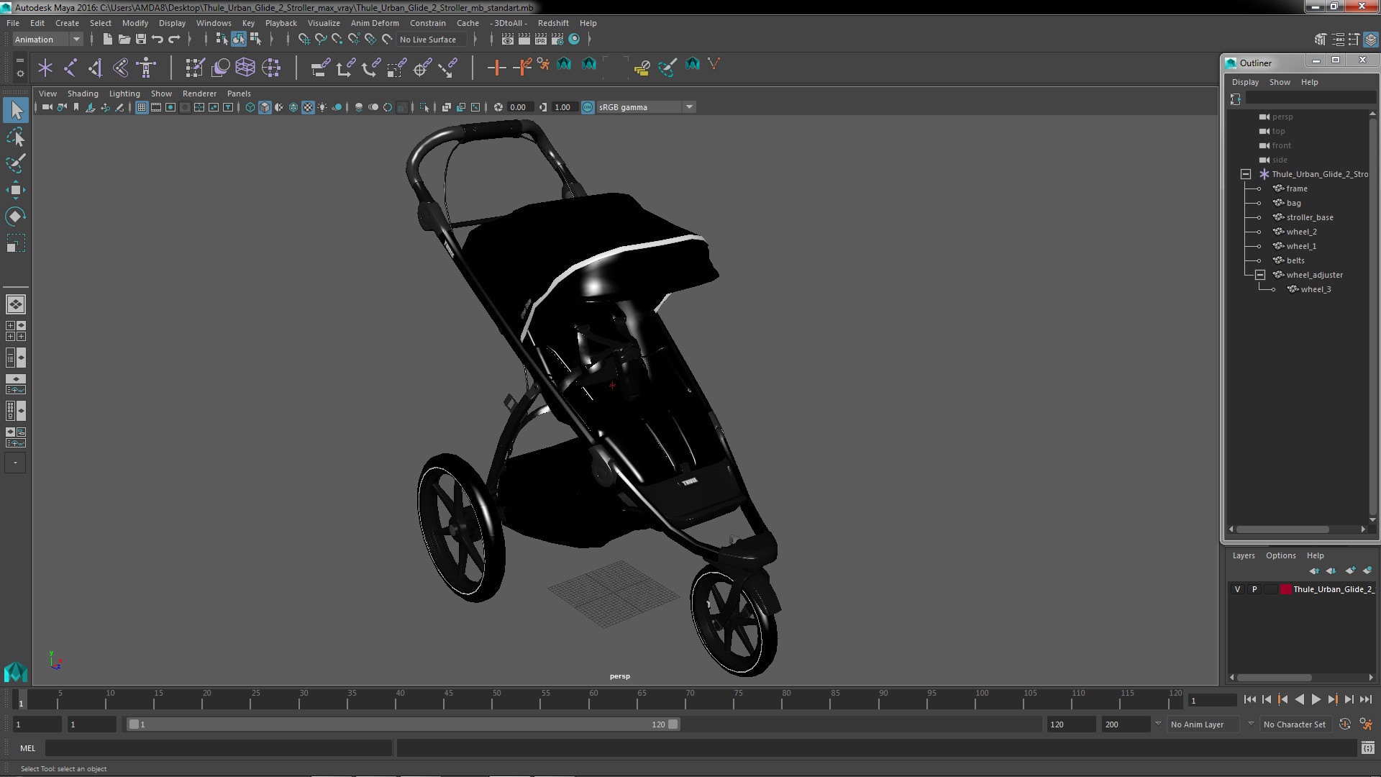
Task: Open viewport Renderer menu
Action: tap(199, 94)
